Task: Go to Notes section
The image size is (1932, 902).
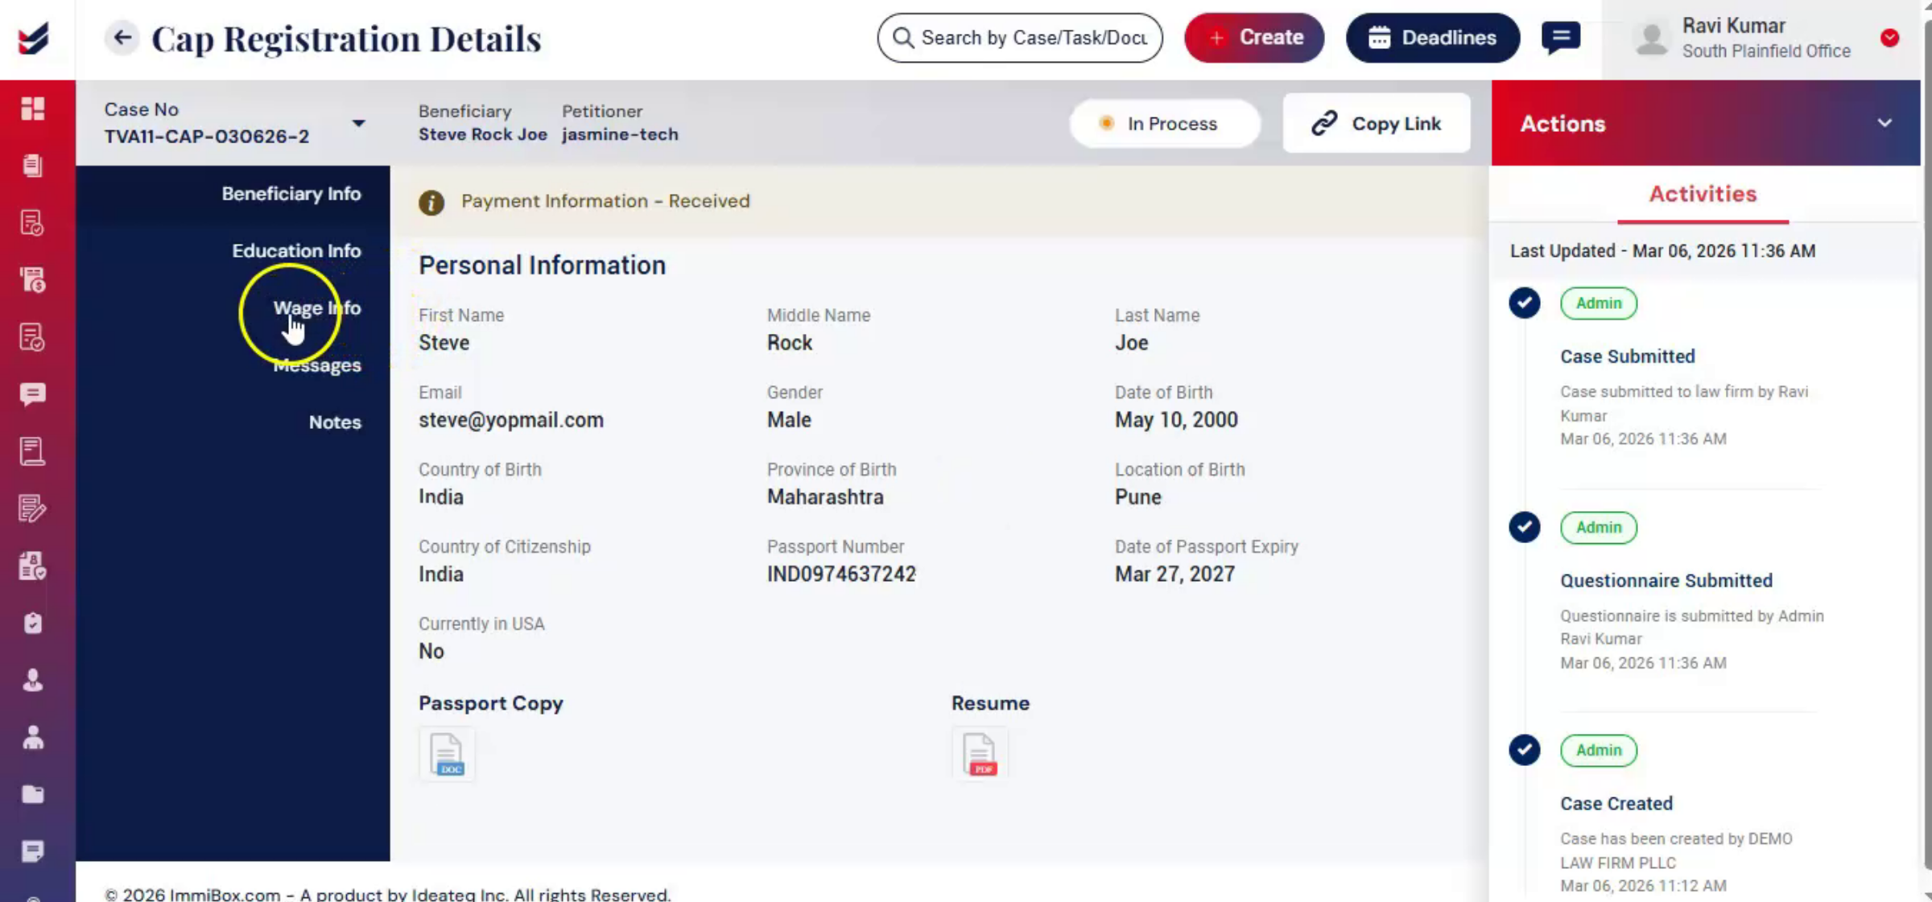Action: [335, 422]
